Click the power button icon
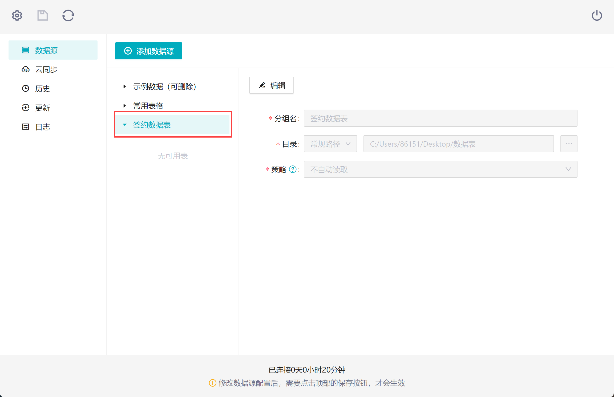This screenshot has width=614, height=397. coord(597,16)
